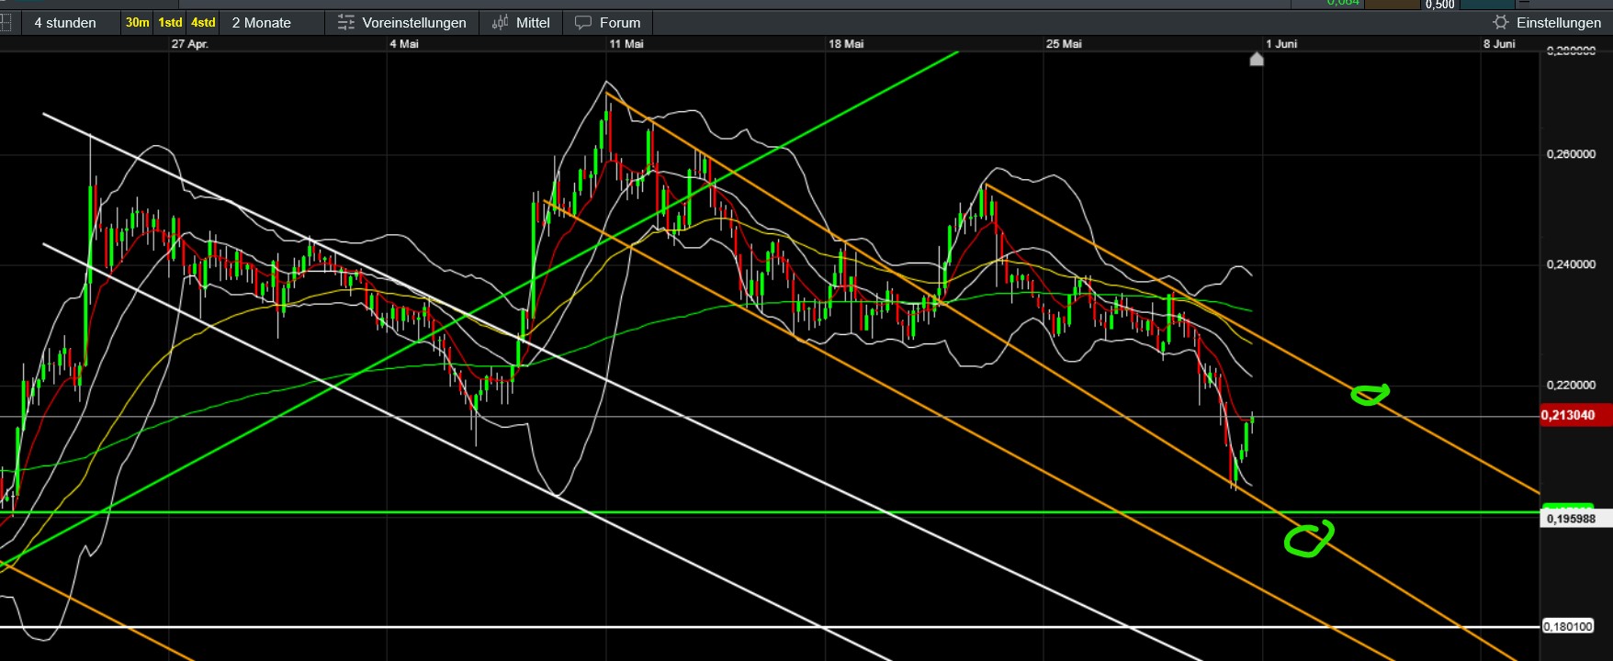
Task: Click the 11 Mai date label
Action: pos(626,44)
